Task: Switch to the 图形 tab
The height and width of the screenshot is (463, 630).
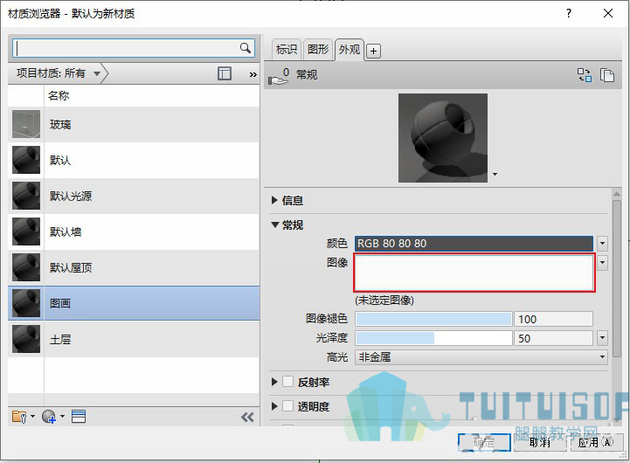Action: pos(318,50)
